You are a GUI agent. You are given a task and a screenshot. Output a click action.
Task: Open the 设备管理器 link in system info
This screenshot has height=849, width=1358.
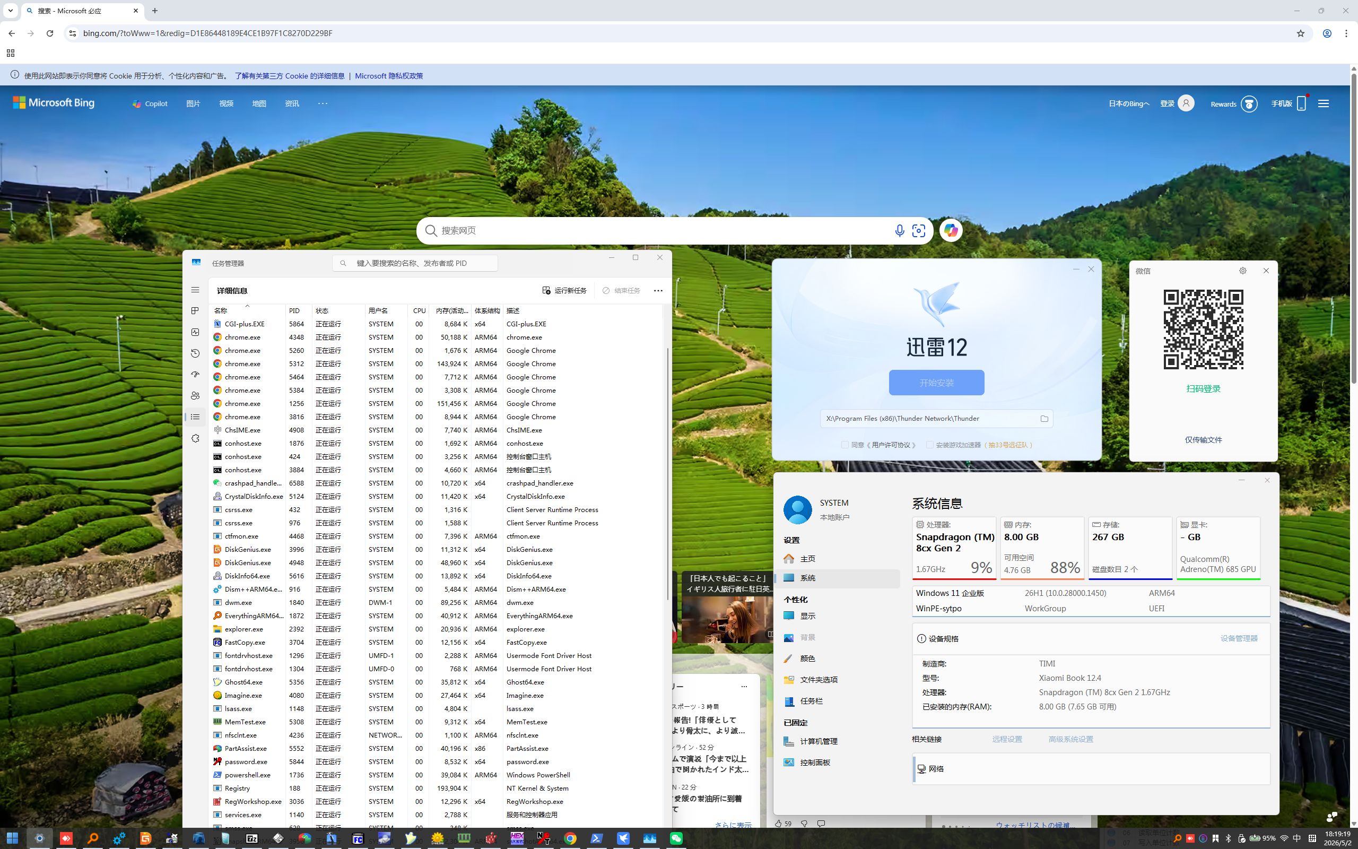[x=1239, y=638]
